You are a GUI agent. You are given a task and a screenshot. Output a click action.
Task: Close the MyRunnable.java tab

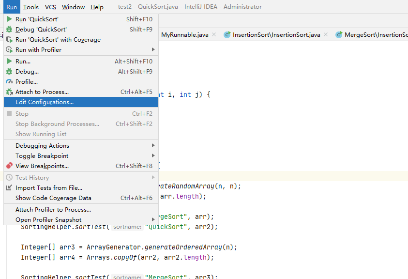coord(214,34)
